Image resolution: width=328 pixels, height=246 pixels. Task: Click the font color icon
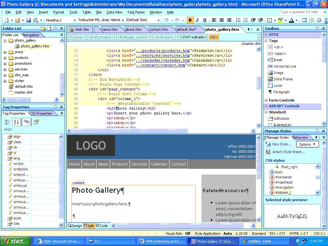point(291,20)
